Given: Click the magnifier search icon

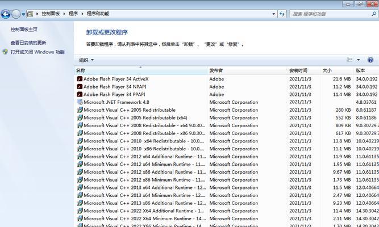Looking at the screenshot, I should tap(374, 14).
